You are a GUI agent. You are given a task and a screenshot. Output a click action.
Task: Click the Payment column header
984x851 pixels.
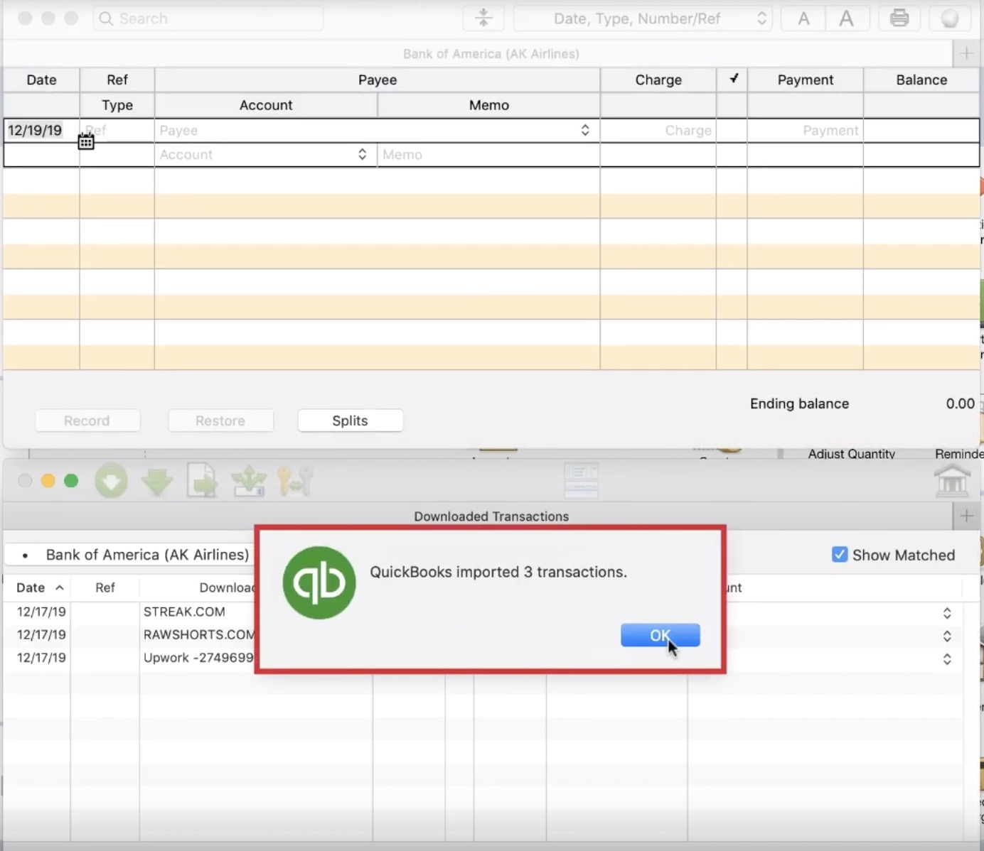tap(805, 80)
